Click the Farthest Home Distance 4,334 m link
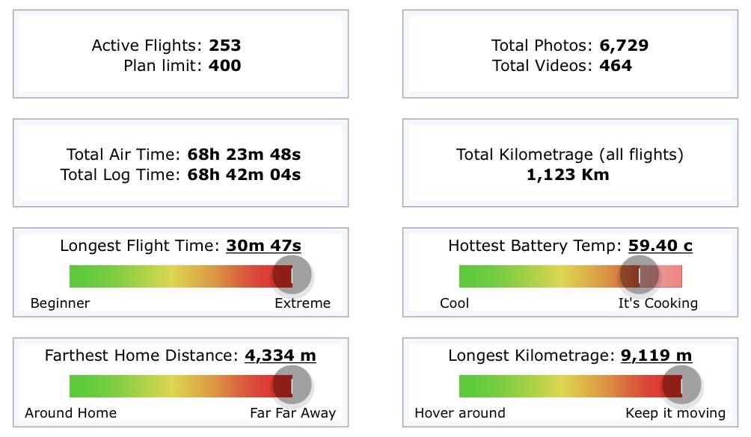The image size is (751, 437). click(x=280, y=356)
